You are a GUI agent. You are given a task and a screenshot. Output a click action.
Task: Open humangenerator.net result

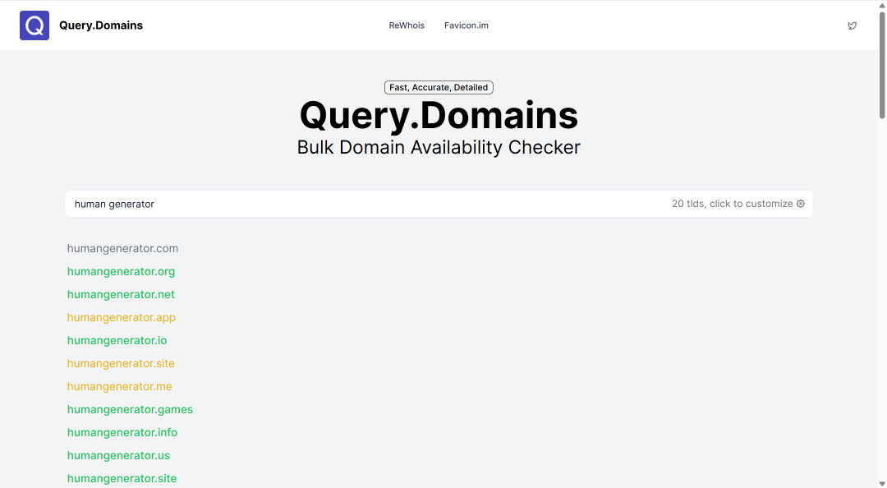point(121,294)
